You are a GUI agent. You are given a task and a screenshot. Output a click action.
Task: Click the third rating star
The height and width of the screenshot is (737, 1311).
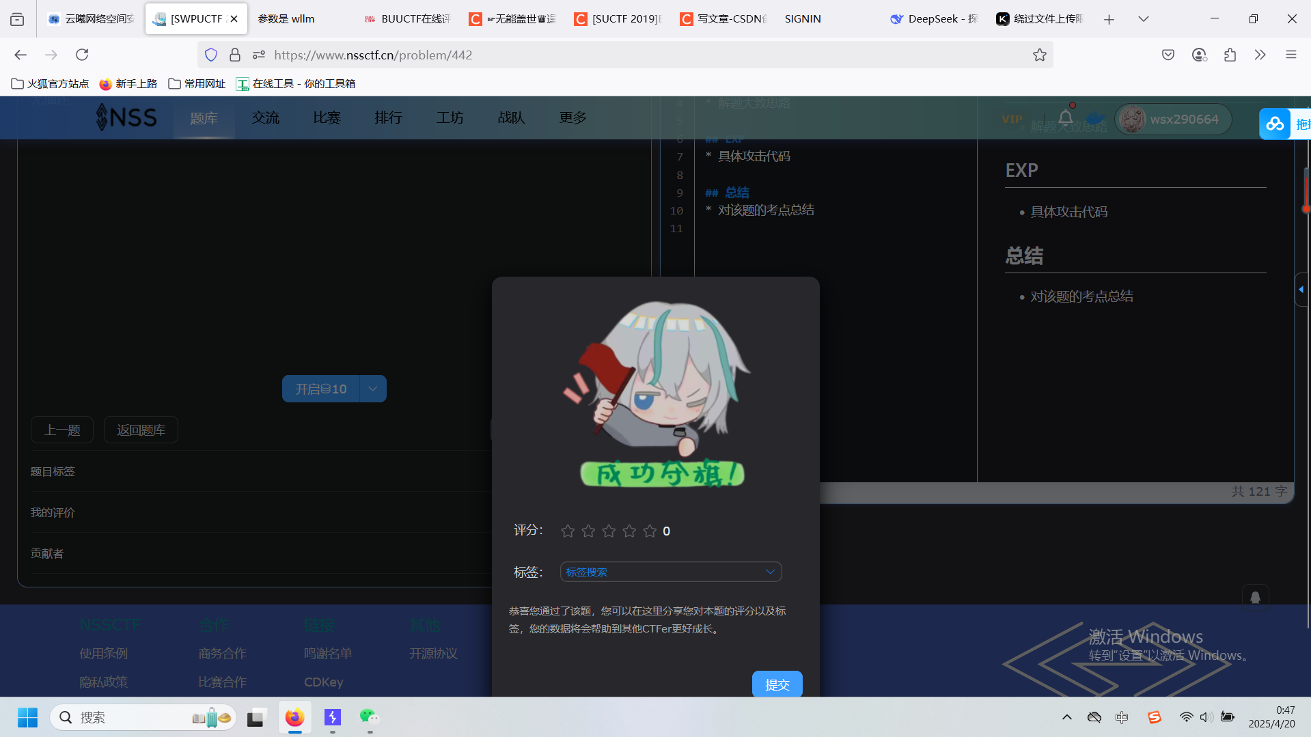click(609, 531)
